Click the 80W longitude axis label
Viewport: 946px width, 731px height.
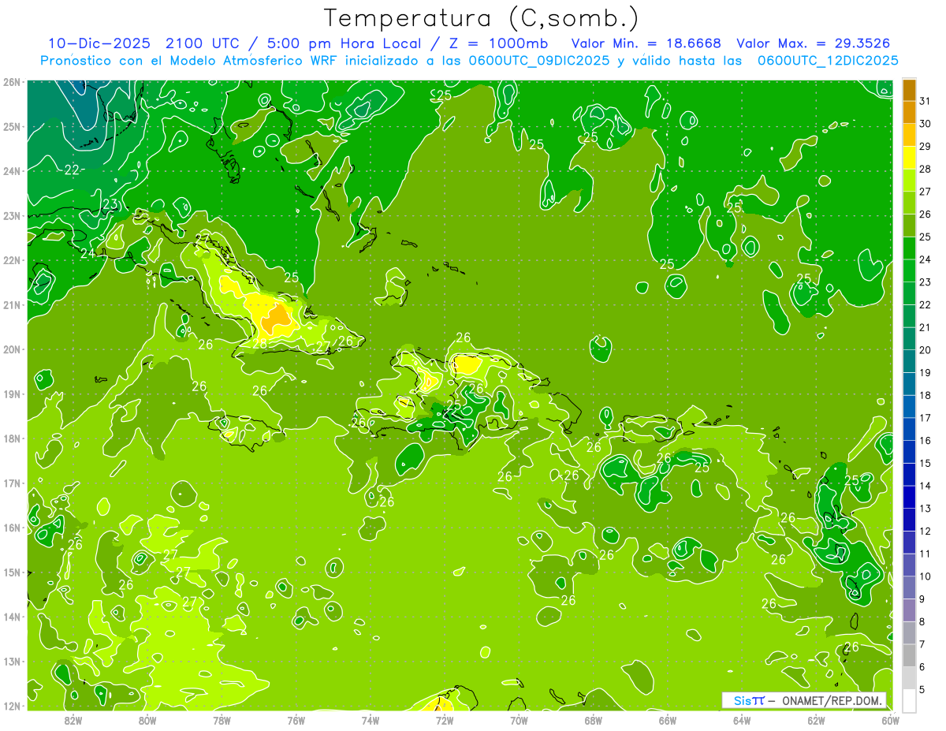pyautogui.click(x=147, y=720)
